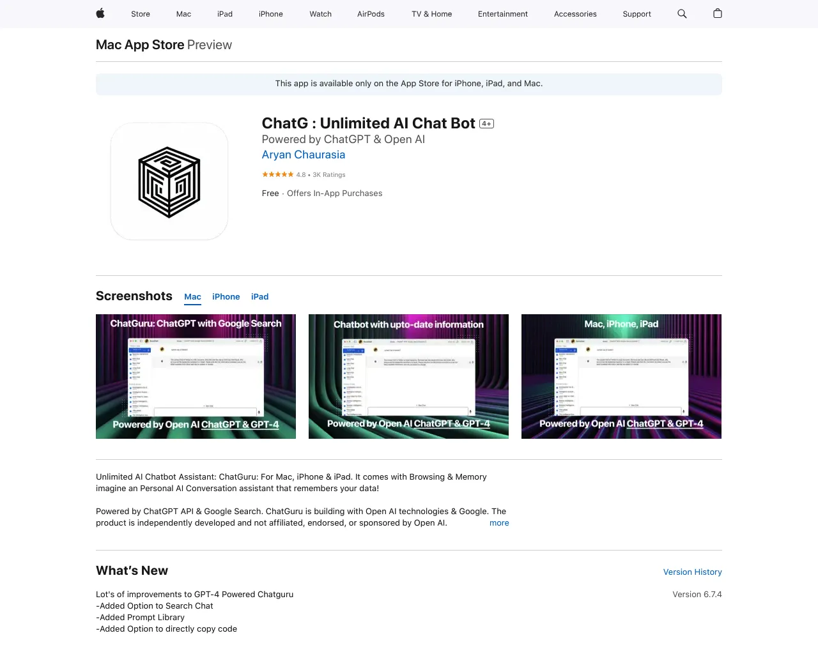Click the Apple logo in menu bar
818x654 pixels.
pyautogui.click(x=100, y=14)
